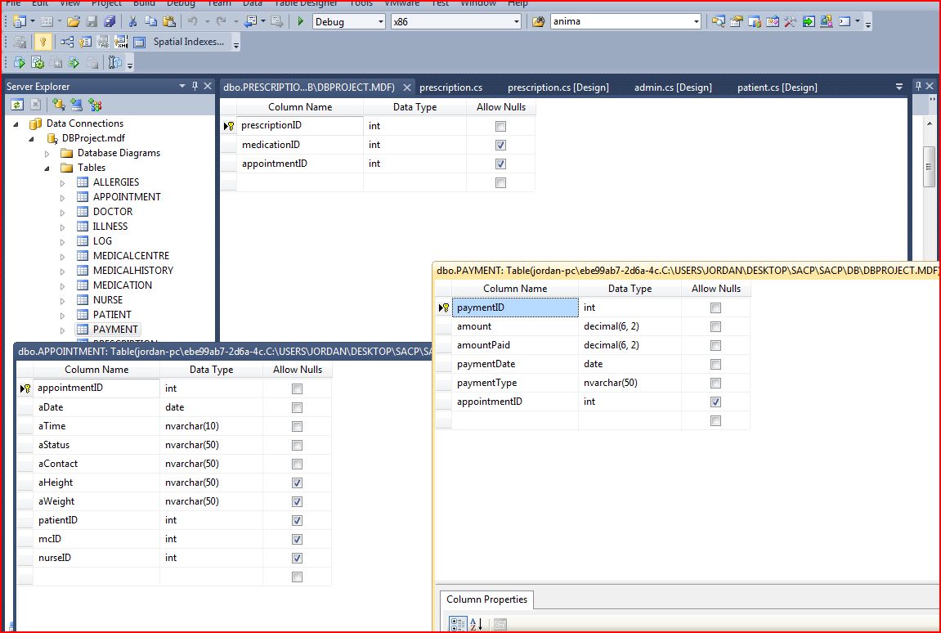Click the Save All toolbar icon
The image size is (941, 633).
coord(109,22)
